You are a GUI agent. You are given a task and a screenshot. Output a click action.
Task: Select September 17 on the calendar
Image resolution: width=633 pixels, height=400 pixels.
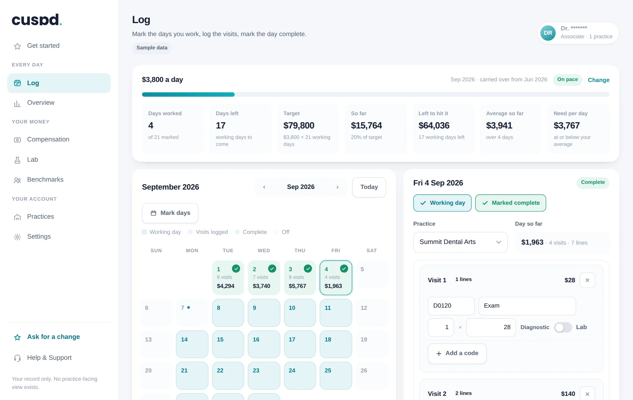coord(300,344)
